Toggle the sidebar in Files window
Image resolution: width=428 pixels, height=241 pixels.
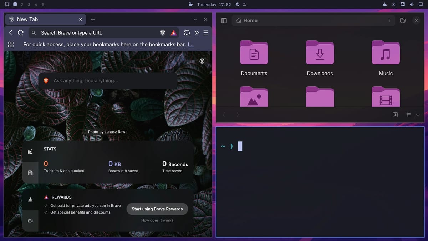click(224, 21)
